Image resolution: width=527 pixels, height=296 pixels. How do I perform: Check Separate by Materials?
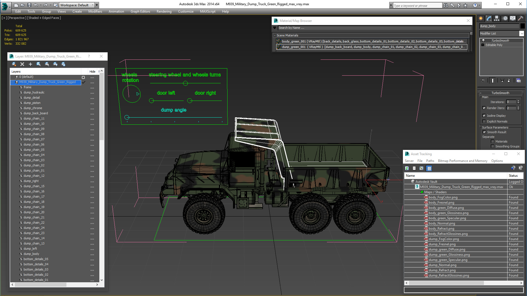pyautogui.click(x=493, y=141)
